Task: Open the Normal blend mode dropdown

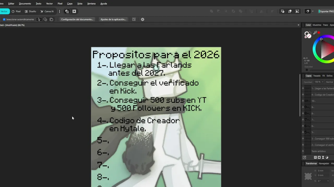Action: click(330, 82)
